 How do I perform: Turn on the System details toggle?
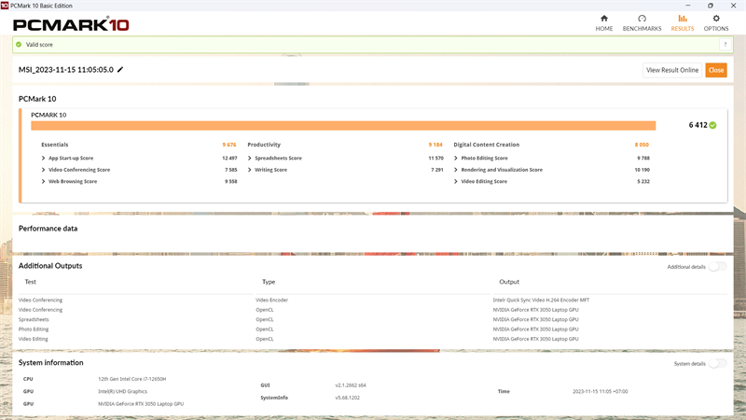717,363
